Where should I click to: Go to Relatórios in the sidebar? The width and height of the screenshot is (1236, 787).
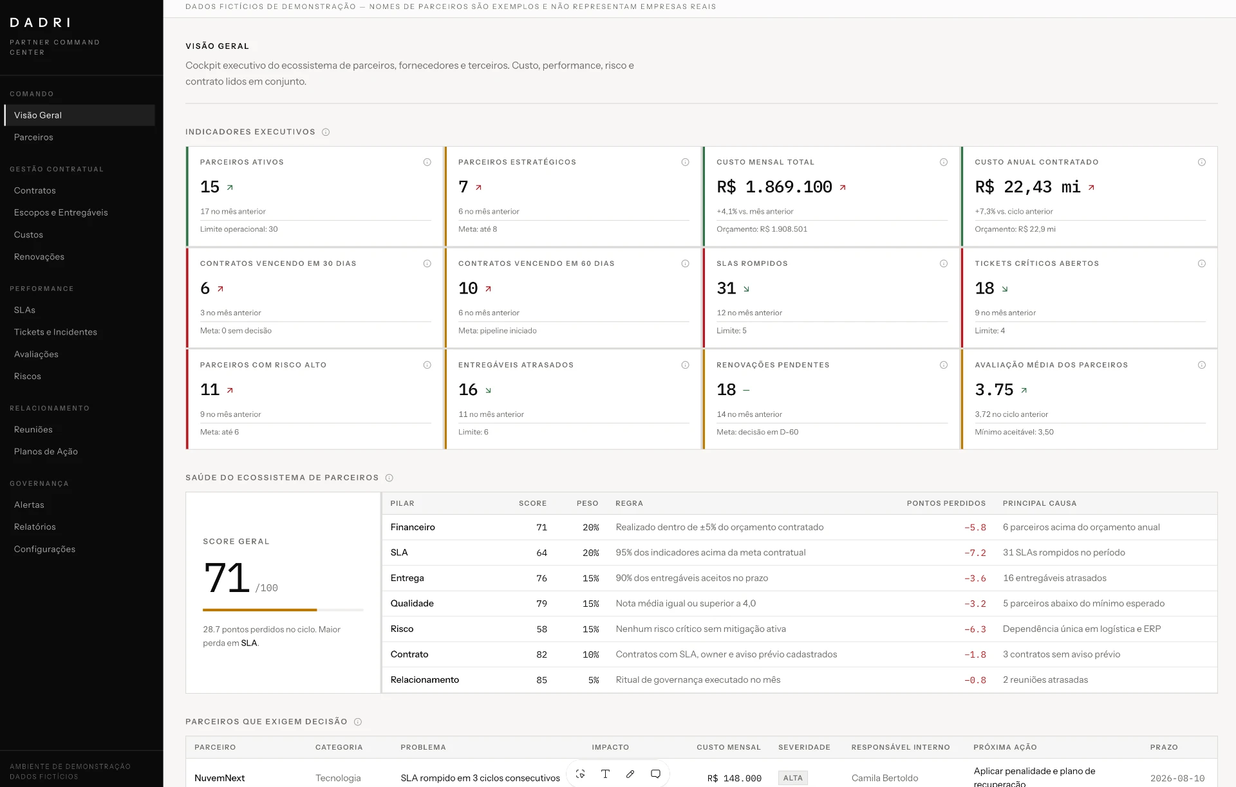79,527
